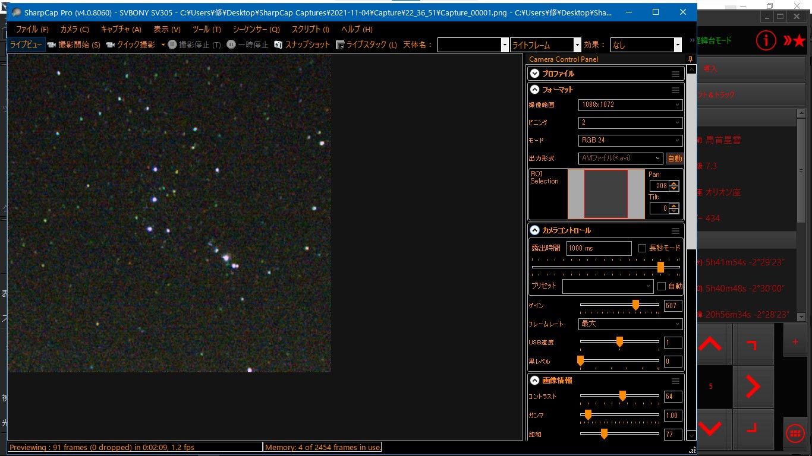Click the 露出時間 exposure input field
This screenshot has width=812, height=456.
[599, 248]
